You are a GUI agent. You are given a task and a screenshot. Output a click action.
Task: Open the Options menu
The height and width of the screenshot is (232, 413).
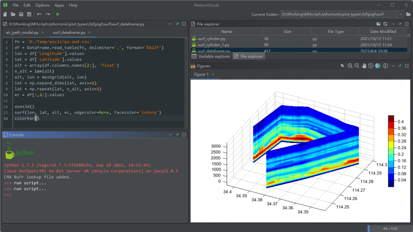click(x=42, y=5)
